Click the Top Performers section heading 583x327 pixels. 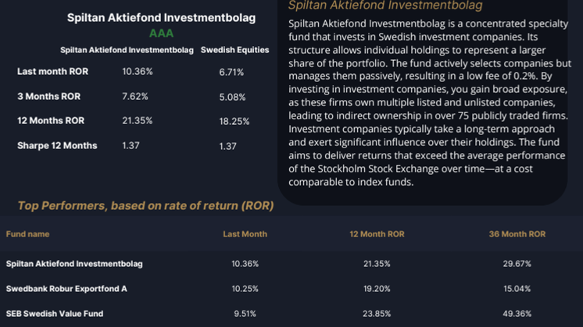coord(145,206)
